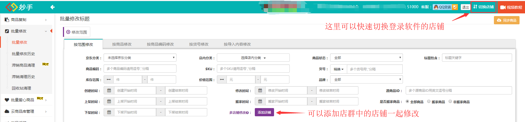Expand the 选择店内分类 dropdown
The height and width of the screenshot is (122, 525).
point(253,58)
